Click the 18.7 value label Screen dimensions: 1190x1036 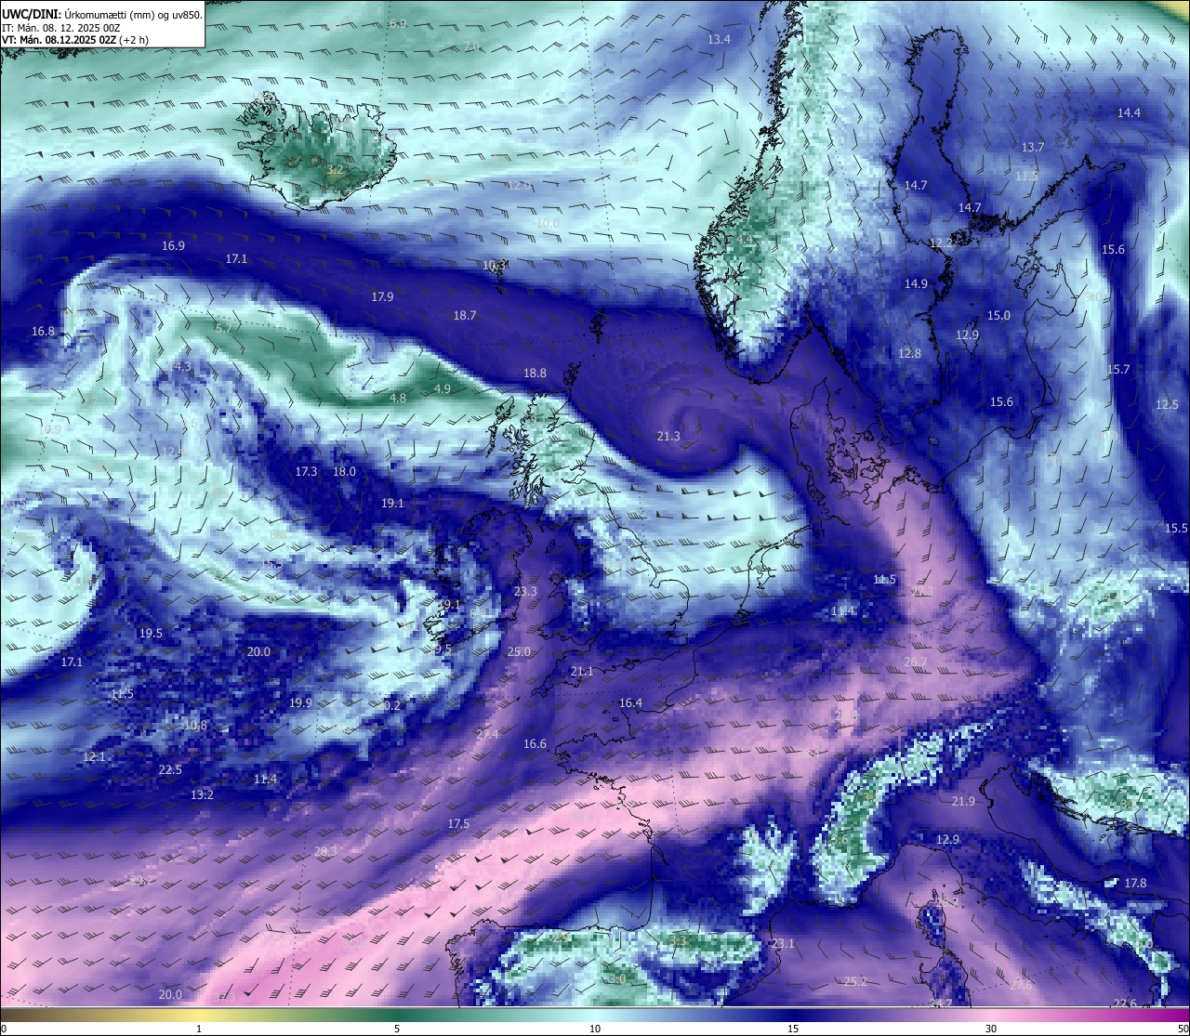click(465, 315)
